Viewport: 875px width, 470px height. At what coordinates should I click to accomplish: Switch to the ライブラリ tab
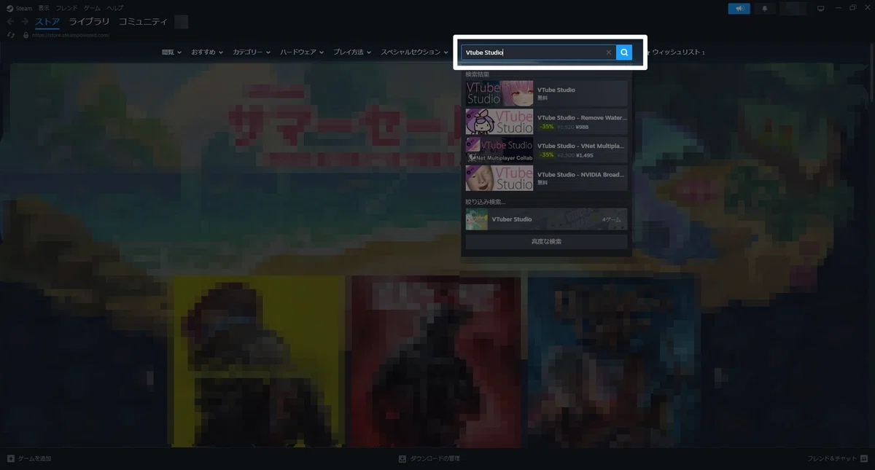click(x=89, y=22)
